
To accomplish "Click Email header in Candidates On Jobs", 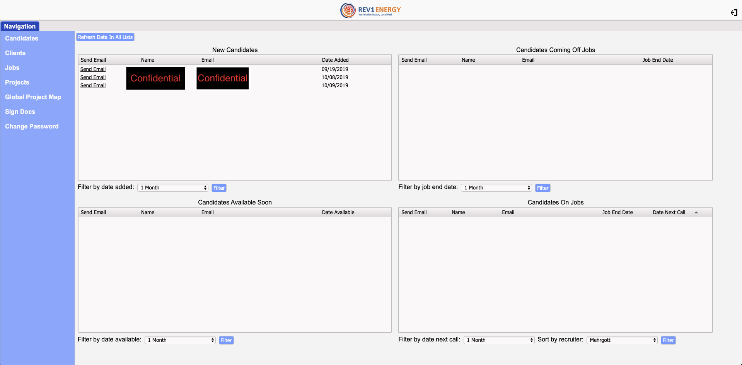I will (x=508, y=212).
